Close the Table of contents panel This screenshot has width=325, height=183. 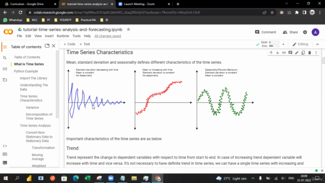coord(53,46)
